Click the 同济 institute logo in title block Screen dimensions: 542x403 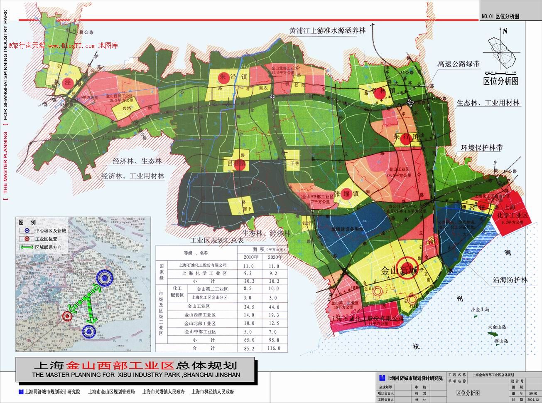click(x=383, y=377)
